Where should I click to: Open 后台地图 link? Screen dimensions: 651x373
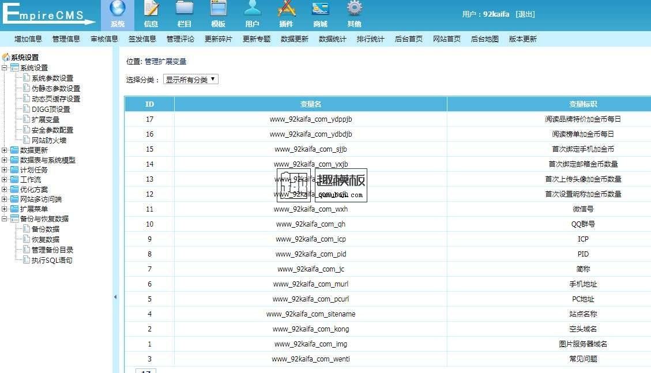[484, 39]
